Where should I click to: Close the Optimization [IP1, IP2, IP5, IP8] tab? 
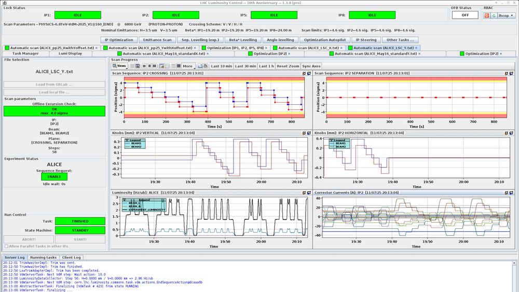266,48
